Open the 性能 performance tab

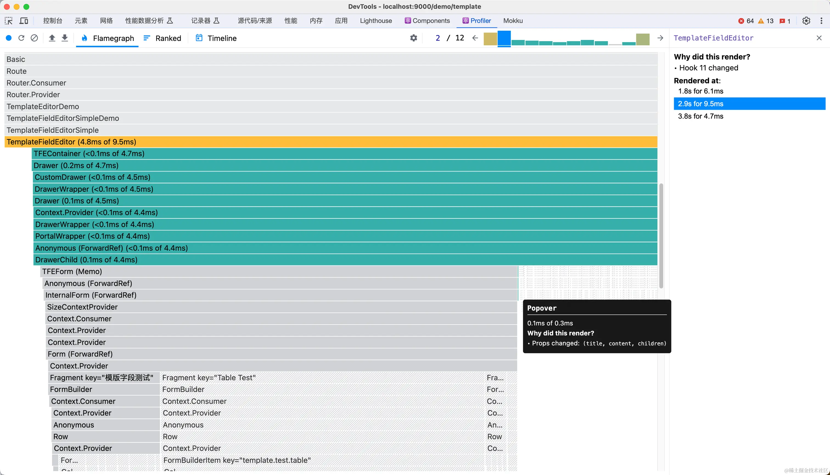(x=291, y=21)
